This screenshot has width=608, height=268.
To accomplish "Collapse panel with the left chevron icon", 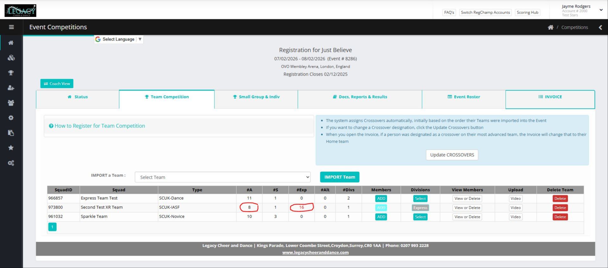I will tap(600, 28).
